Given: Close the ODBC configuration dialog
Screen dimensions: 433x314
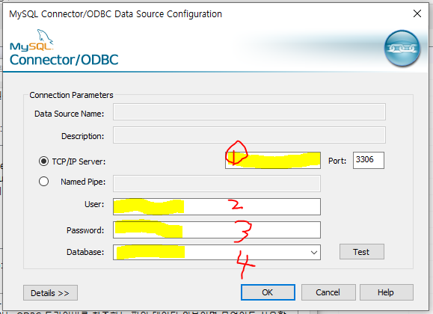Looking at the screenshot, I should point(417,13).
